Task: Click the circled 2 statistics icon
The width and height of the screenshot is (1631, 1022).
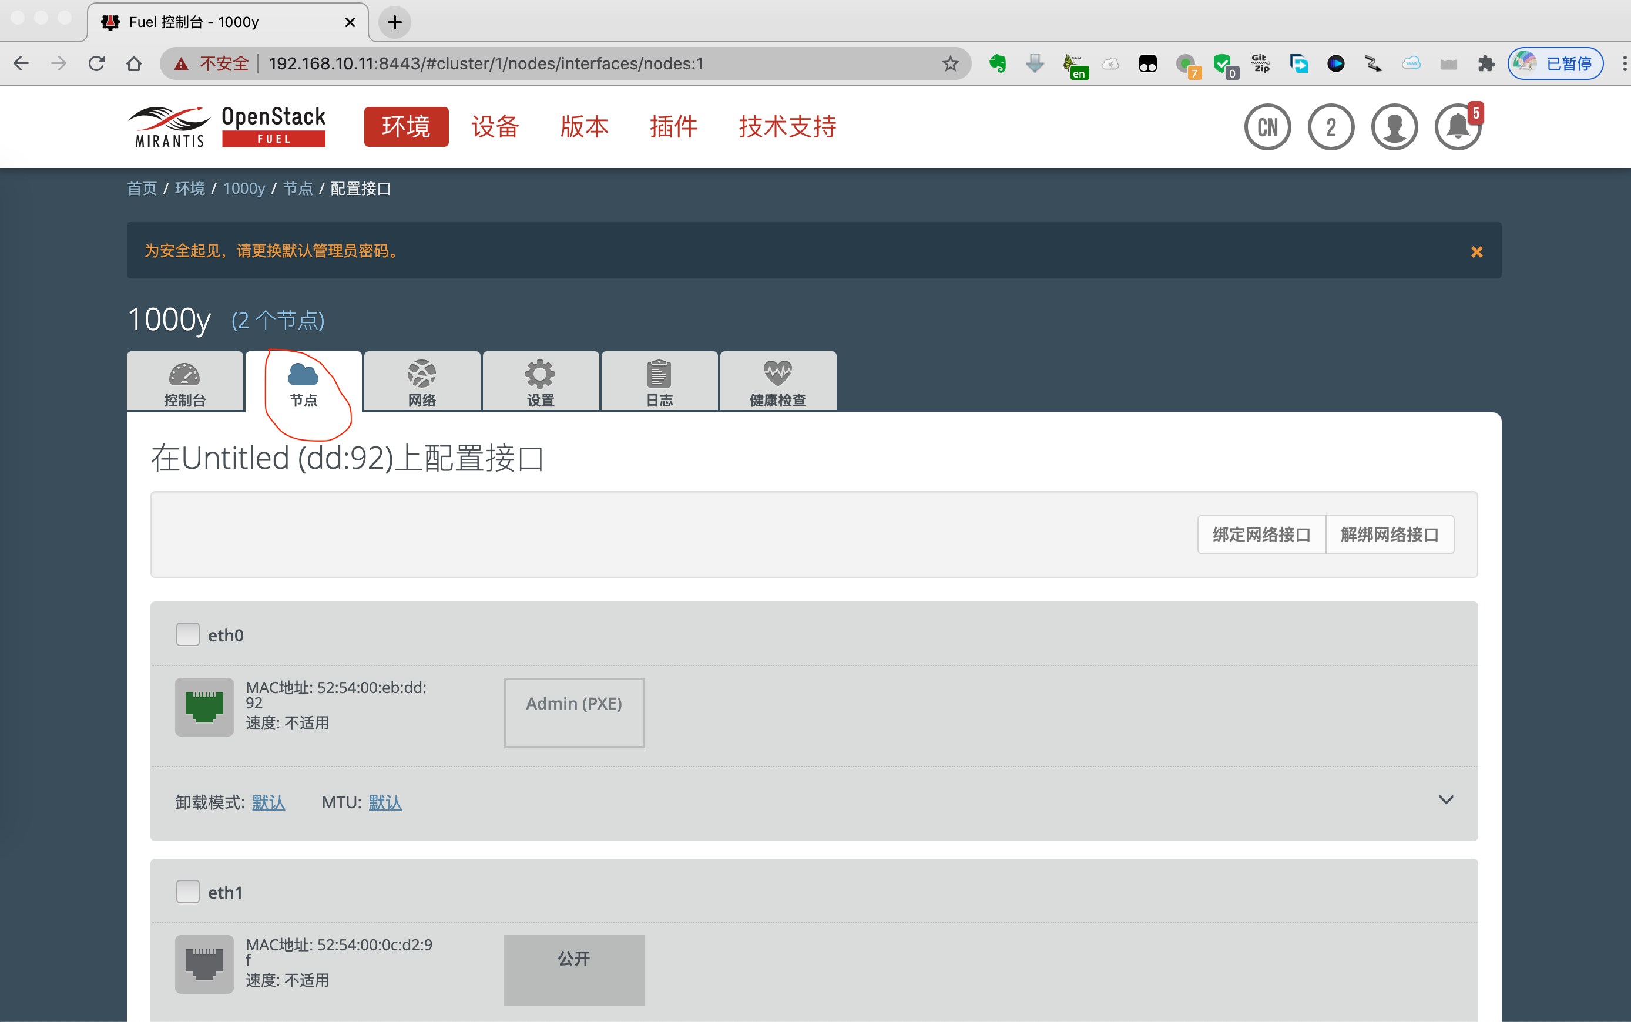Action: pos(1331,127)
